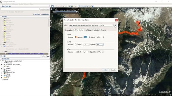Click the move up arrow below Lieux list
Viewport: 172px width, 96px height.
pos(42,56)
